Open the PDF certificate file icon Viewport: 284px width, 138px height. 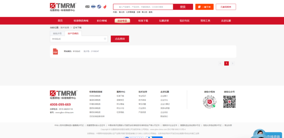tap(55, 51)
